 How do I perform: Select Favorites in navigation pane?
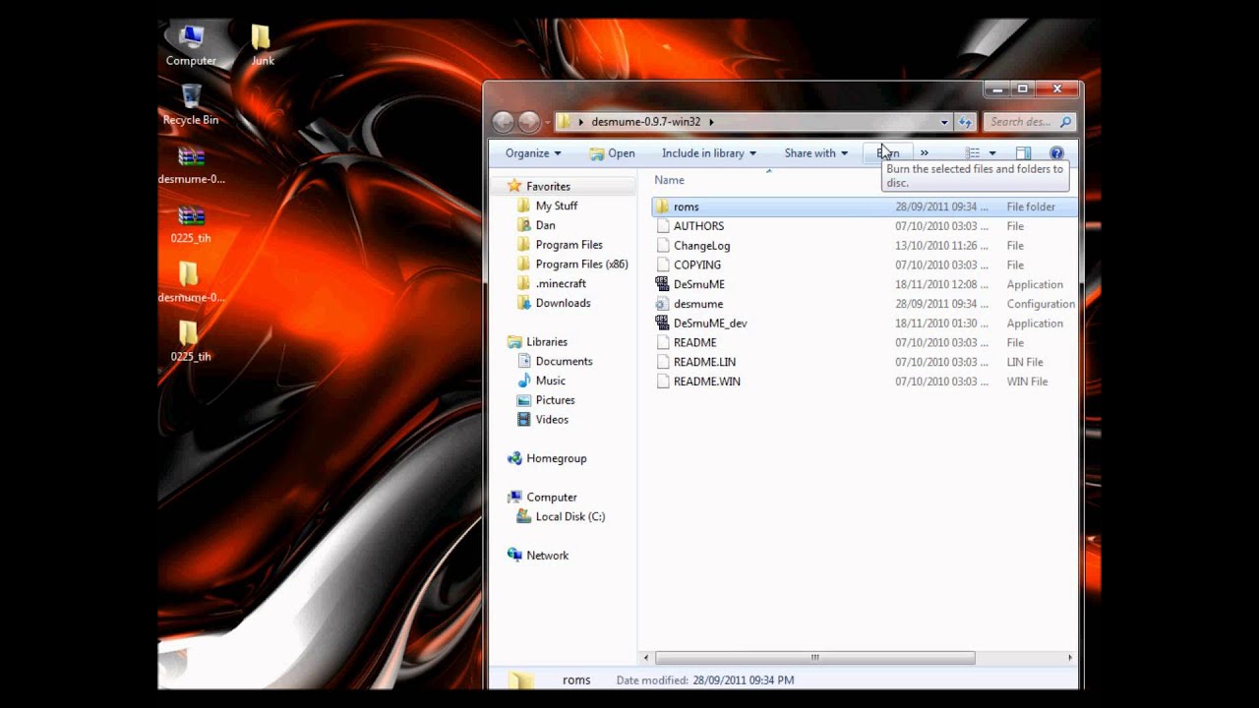548,186
